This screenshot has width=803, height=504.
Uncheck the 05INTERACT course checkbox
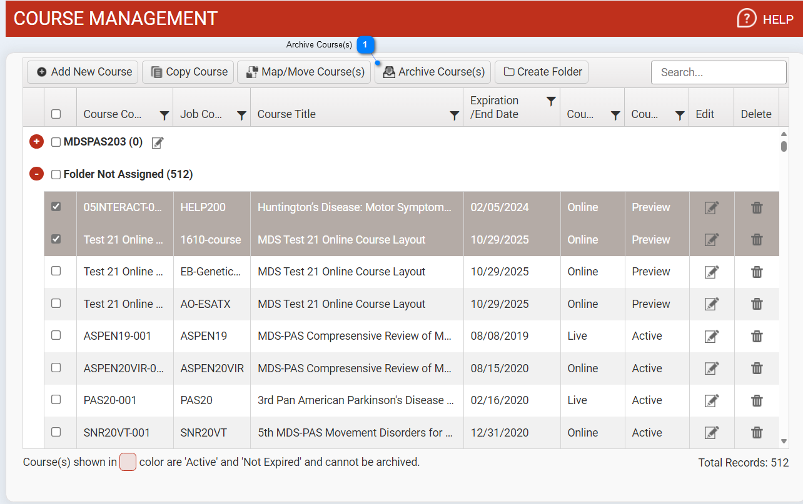(x=56, y=207)
